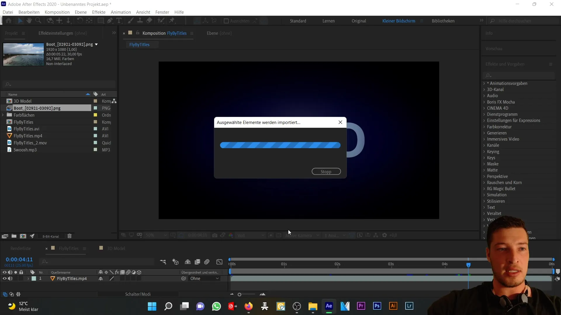Select the Clone Stamp tool
This screenshot has width=561, height=315.
140,21
